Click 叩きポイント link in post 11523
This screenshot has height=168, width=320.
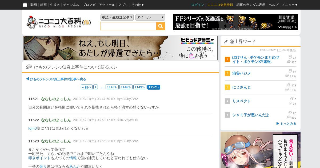click(x=39, y=158)
